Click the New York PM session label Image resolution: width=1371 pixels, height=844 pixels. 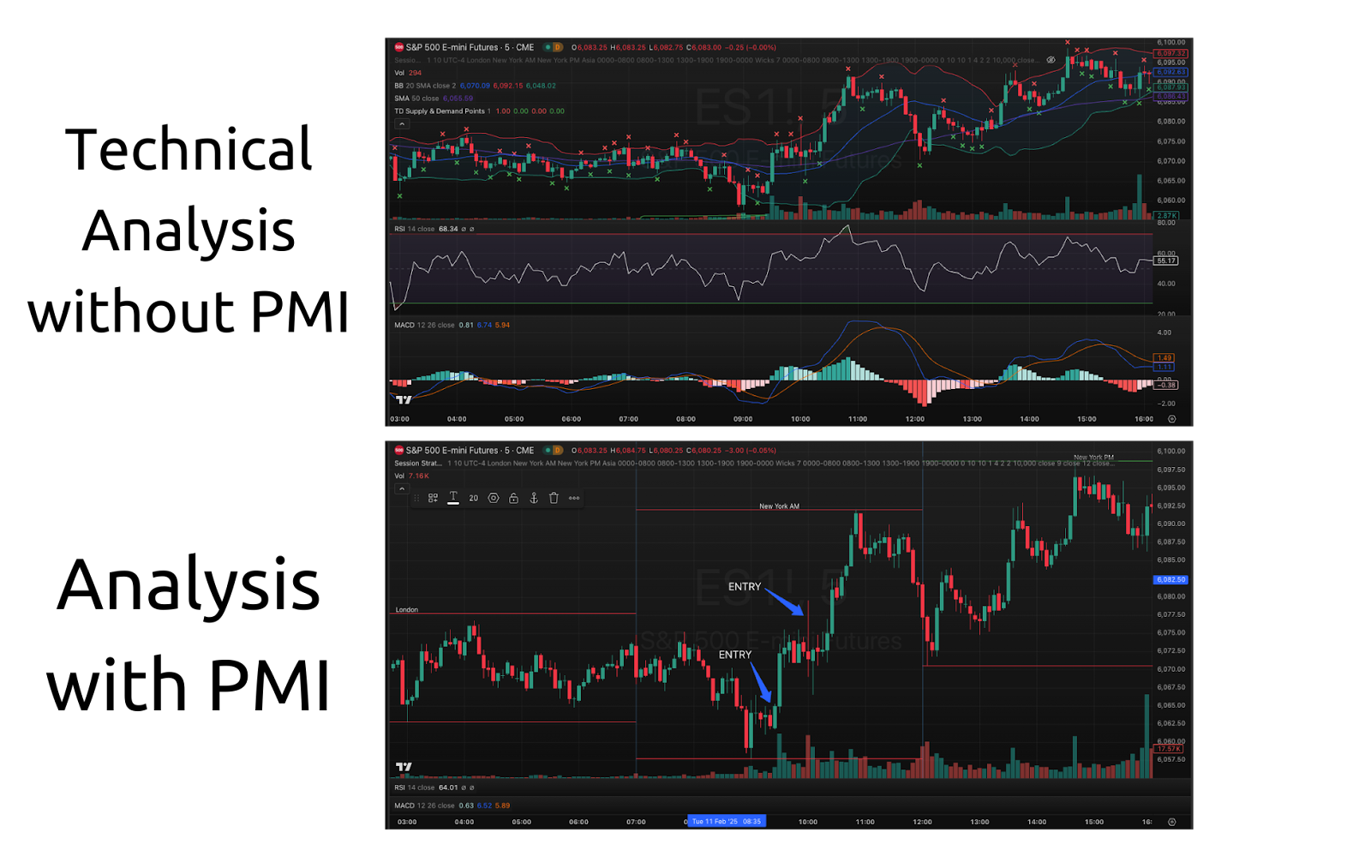point(1094,457)
